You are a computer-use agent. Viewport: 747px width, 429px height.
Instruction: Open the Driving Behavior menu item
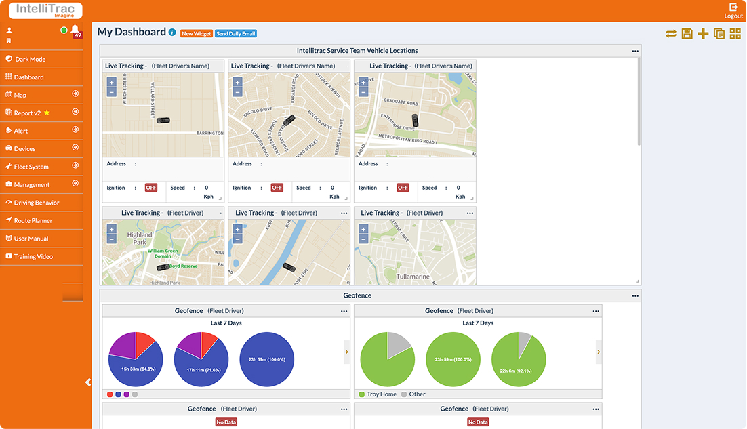[37, 203]
